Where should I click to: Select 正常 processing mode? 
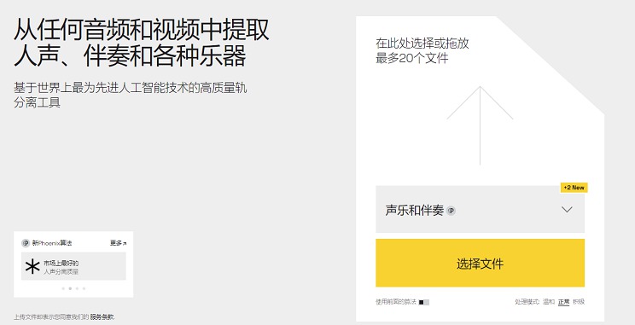(x=563, y=302)
